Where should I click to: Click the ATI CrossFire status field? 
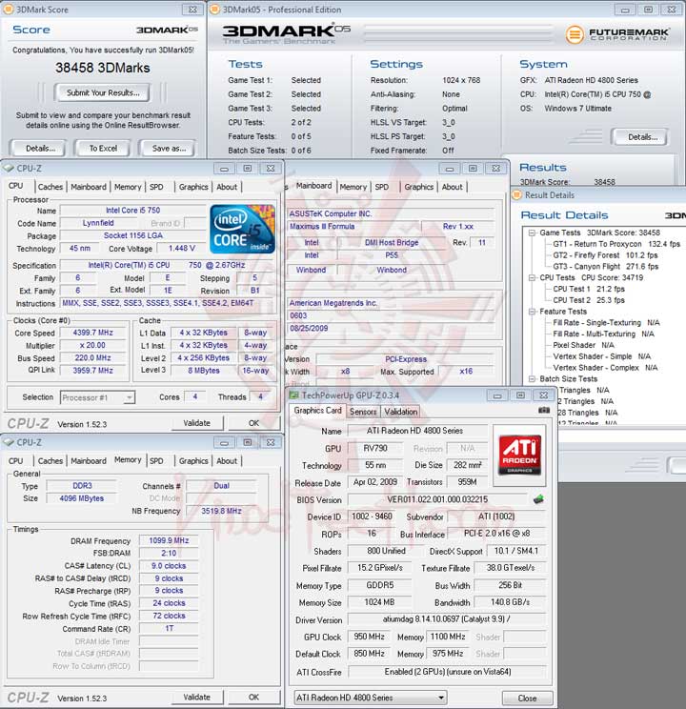(x=447, y=672)
